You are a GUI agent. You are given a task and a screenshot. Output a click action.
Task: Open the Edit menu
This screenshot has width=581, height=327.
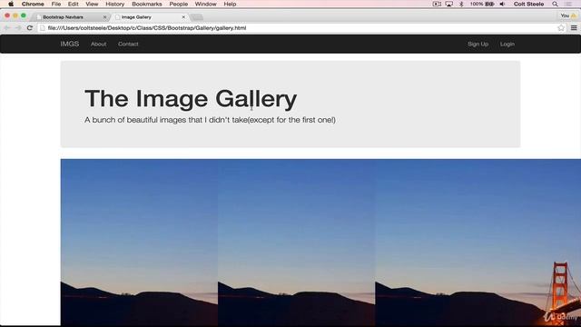coord(73,4)
